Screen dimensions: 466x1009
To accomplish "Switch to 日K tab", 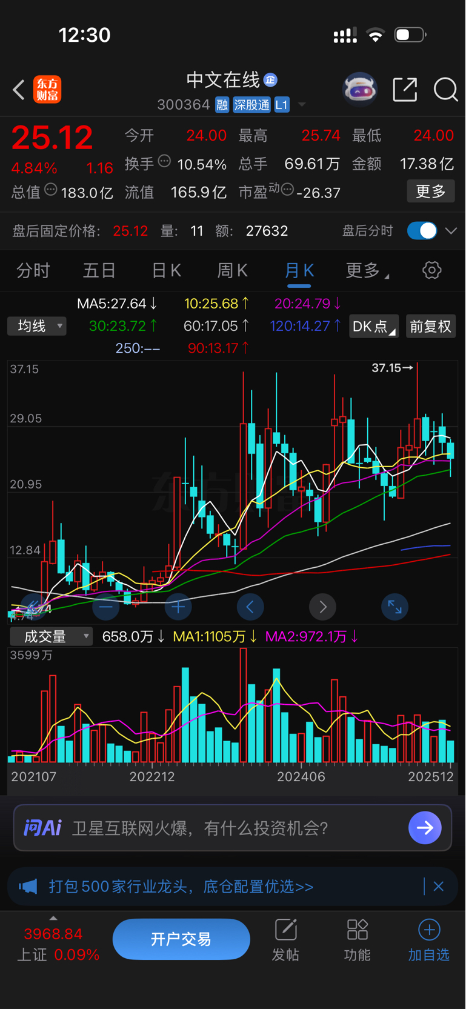I will [x=166, y=270].
